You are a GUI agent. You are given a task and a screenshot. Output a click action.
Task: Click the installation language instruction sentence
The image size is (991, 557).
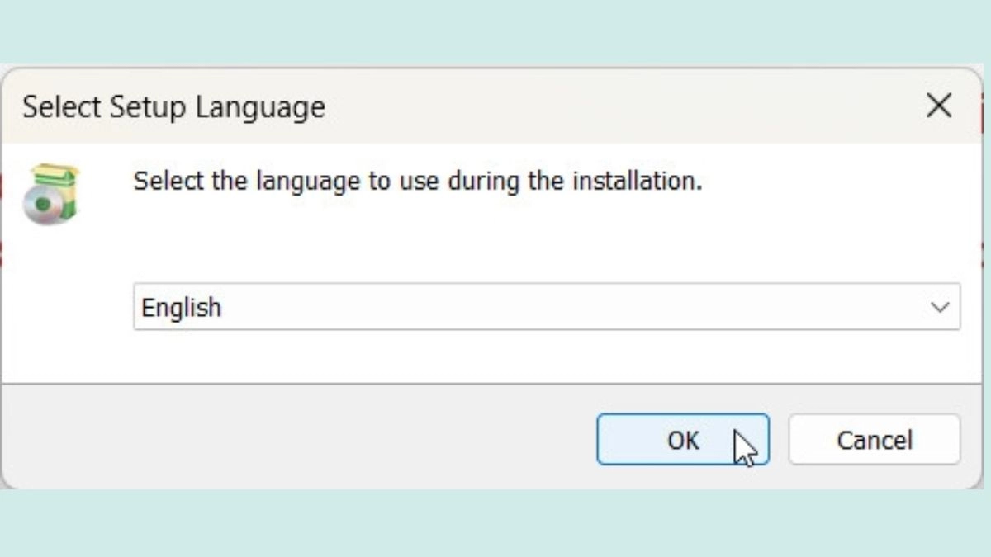click(x=418, y=181)
